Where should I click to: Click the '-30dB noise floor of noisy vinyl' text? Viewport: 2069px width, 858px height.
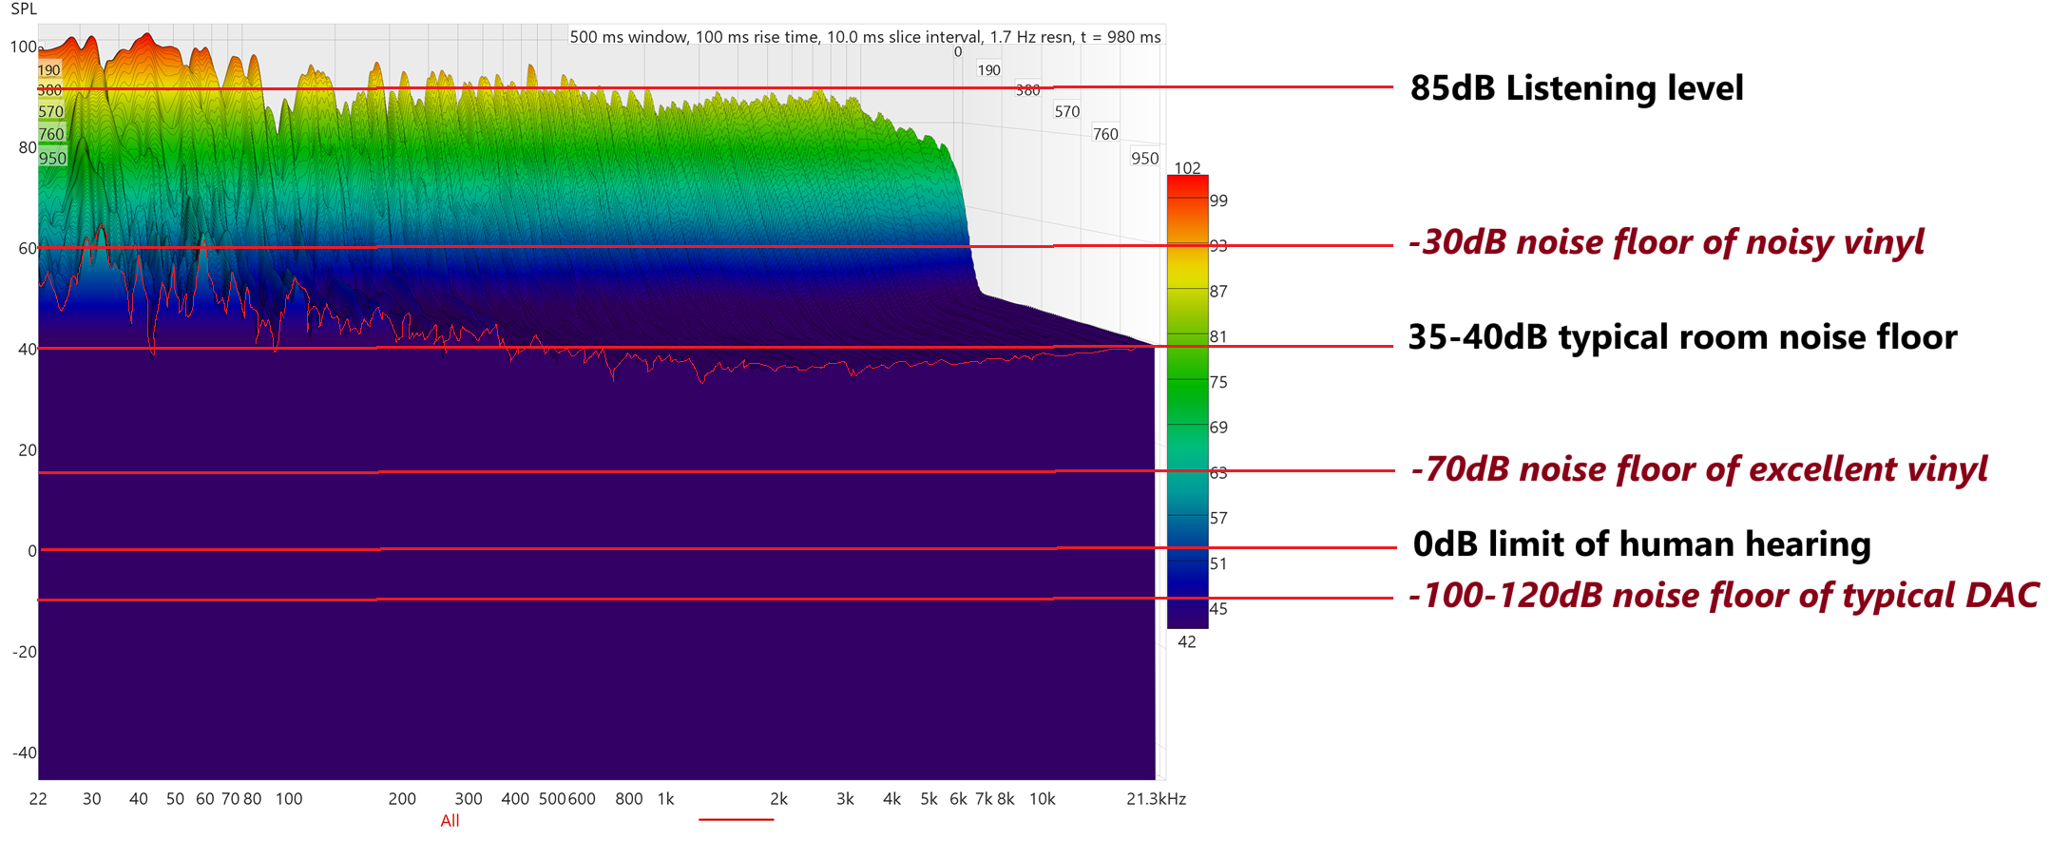click(1666, 242)
